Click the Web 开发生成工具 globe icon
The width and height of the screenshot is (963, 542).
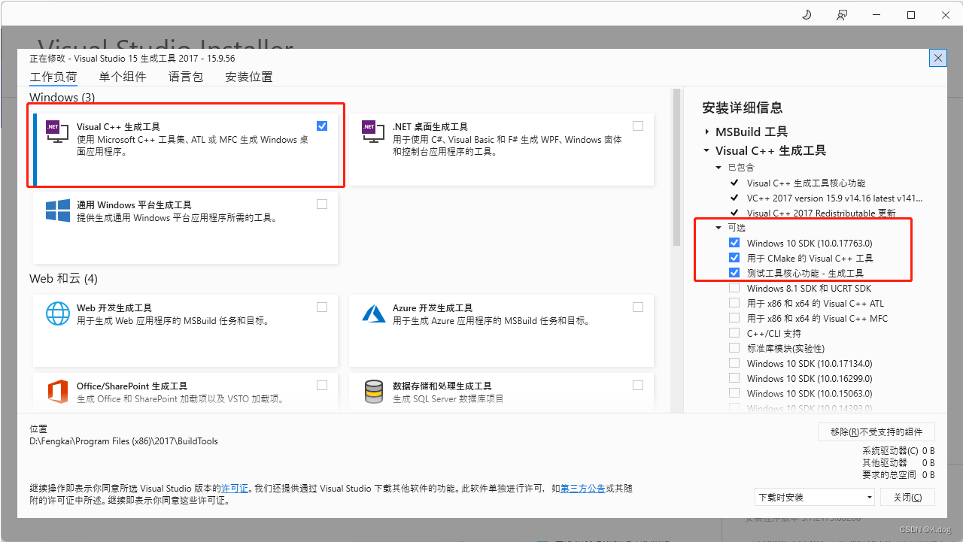[58, 313]
